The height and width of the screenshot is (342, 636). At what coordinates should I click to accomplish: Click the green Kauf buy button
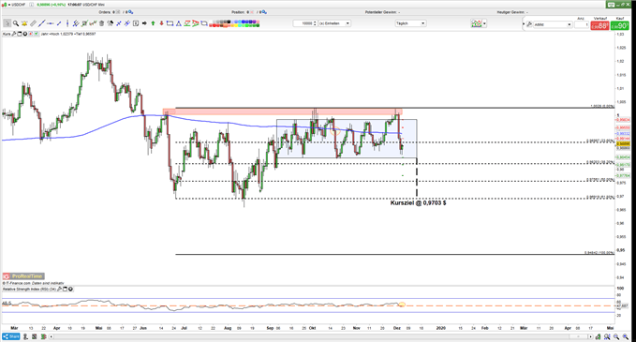(x=620, y=25)
